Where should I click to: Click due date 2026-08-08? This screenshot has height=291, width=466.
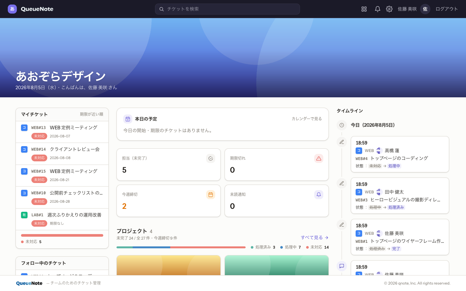click(x=60, y=158)
